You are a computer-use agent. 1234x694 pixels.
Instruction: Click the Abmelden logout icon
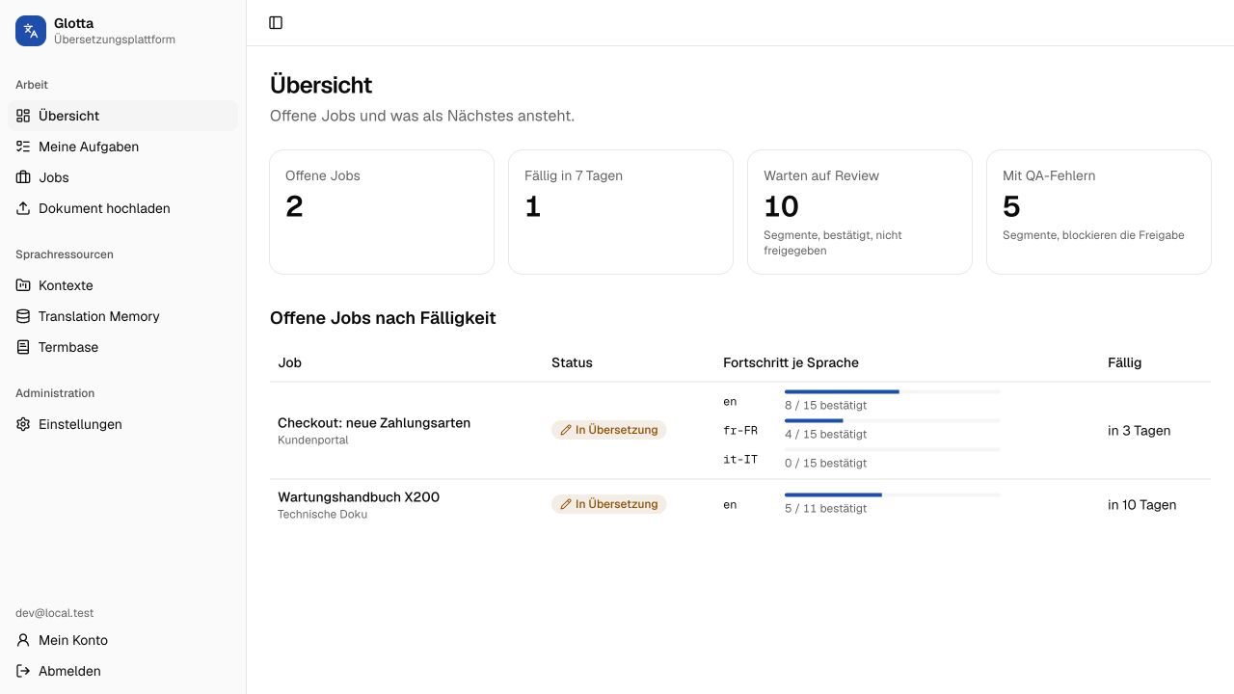tap(23, 671)
